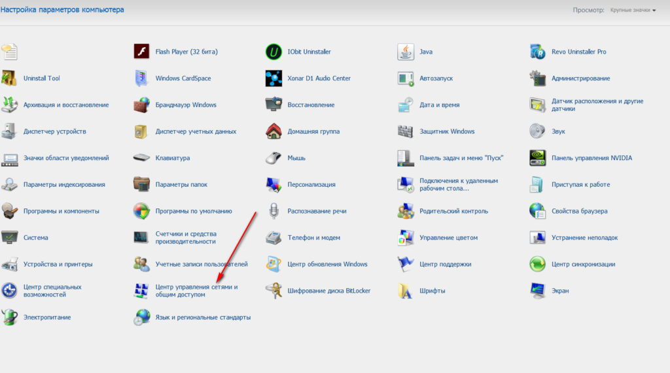This screenshot has height=373, width=670.
Task: Click the Звук speaker icon
Action: click(538, 131)
